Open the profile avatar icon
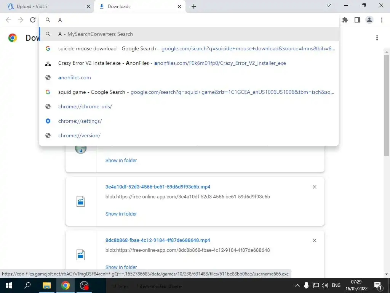This screenshot has width=390, height=293. [x=369, y=20]
